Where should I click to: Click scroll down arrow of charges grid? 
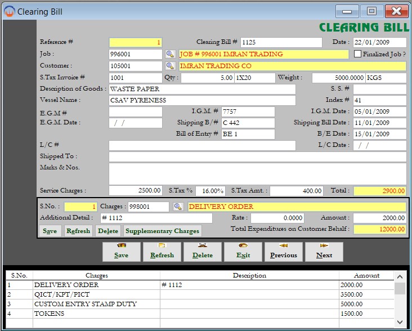[x=400, y=322]
